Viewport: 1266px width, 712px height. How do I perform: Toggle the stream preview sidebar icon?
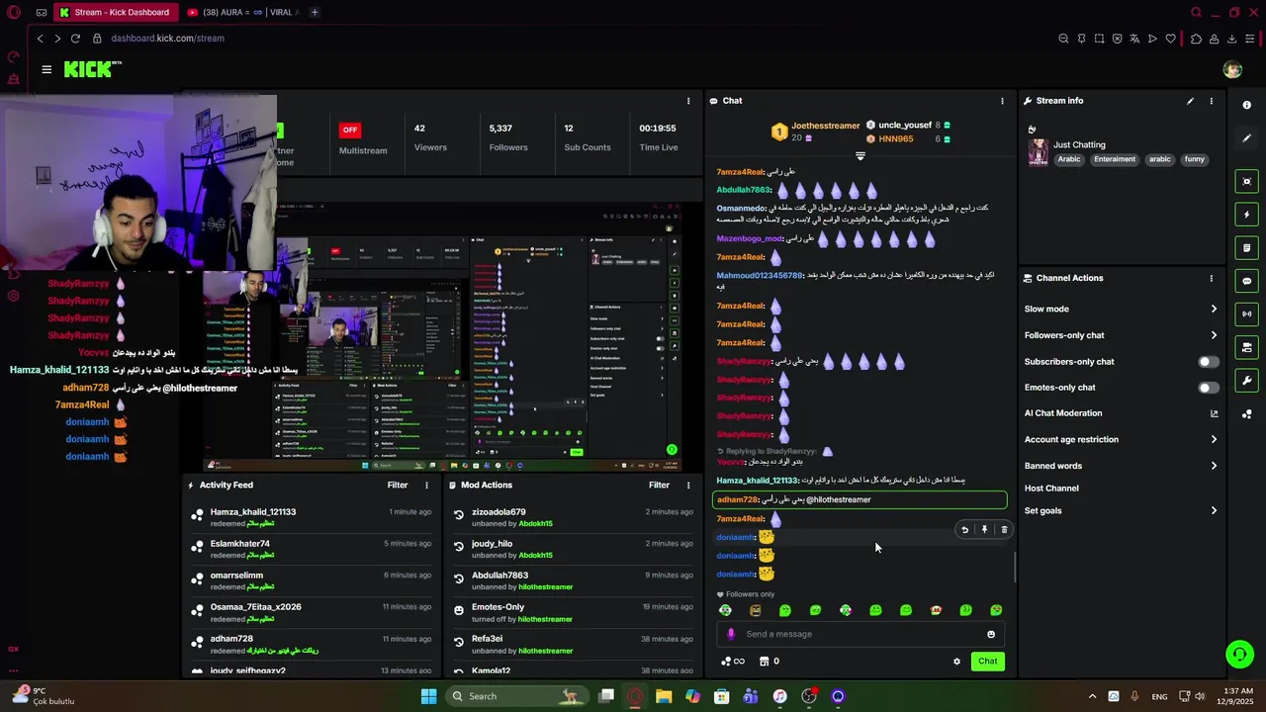point(1246,181)
